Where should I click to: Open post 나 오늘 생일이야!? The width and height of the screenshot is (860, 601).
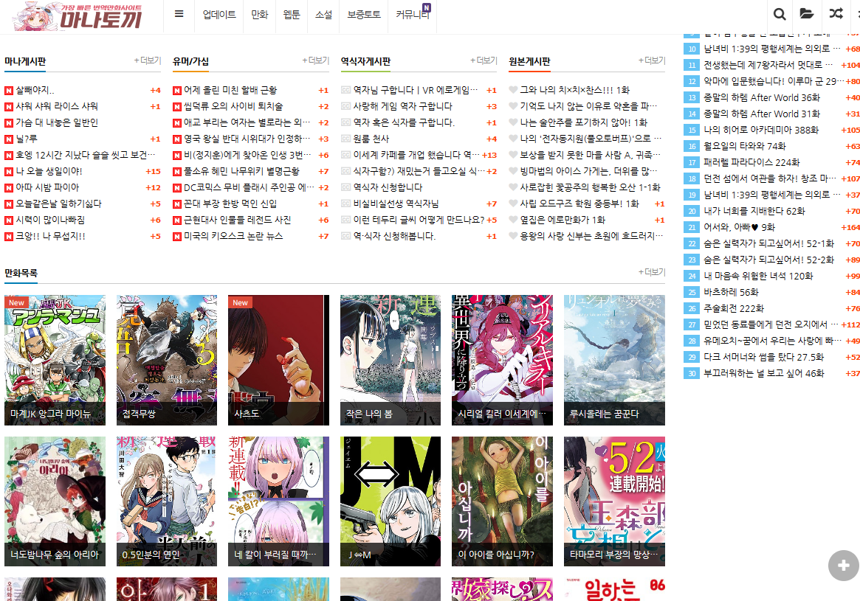pyautogui.click(x=49, y=172)
